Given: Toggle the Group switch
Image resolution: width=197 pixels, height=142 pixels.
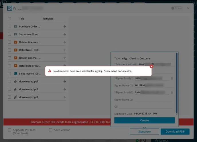Looking at the screenshot, I should (177, 8).
